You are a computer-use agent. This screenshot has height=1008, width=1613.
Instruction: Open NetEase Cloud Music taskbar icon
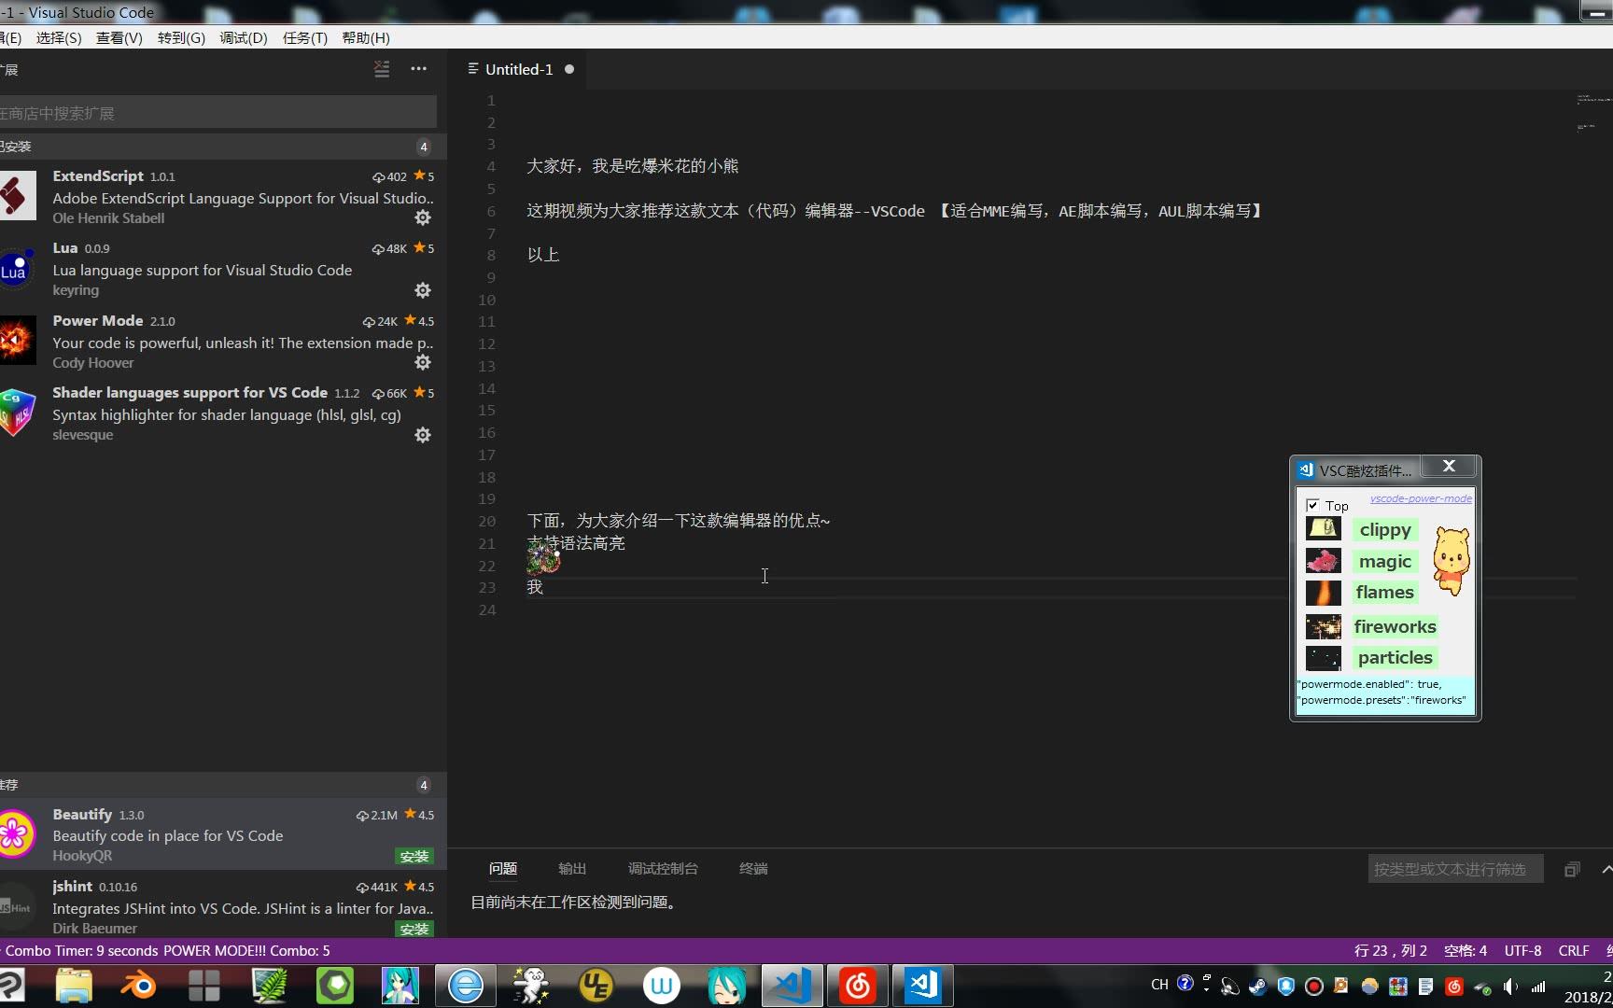pyautogui.click(x=857, y=986)
